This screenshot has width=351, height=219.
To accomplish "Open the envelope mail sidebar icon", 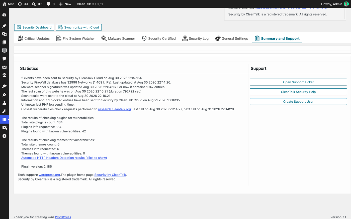I will pyautogui.click(x=4, y=67).
